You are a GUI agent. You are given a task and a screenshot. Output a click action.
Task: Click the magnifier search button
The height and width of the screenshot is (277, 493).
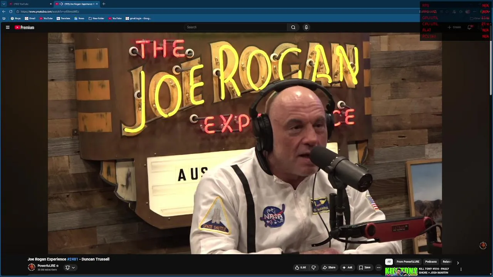tap(293, 27)
